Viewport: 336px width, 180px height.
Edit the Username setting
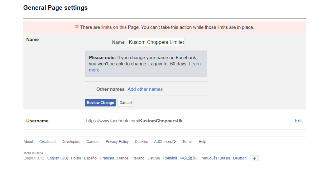pos(299,121)
